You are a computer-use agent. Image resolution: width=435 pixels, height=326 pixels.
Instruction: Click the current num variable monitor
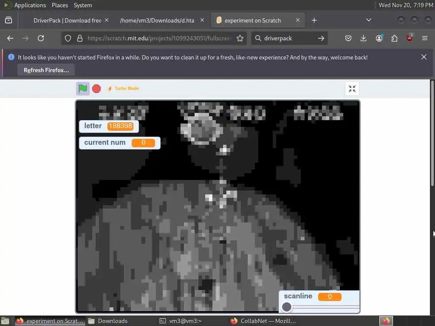click(119, 143)
